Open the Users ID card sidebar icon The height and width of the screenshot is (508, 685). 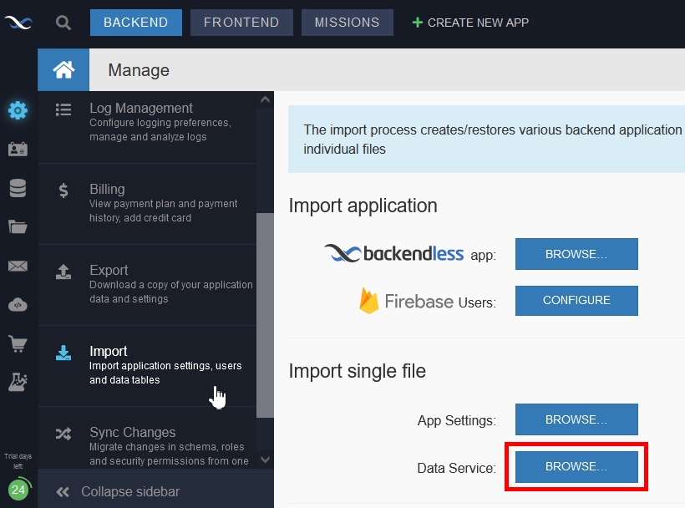coord(18,150)
